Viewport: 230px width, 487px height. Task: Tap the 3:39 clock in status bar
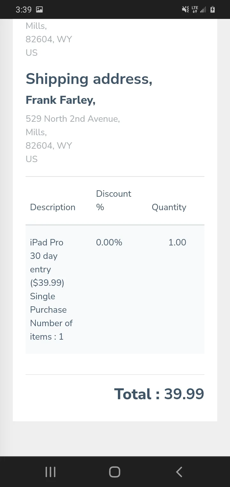coord(24,10)
